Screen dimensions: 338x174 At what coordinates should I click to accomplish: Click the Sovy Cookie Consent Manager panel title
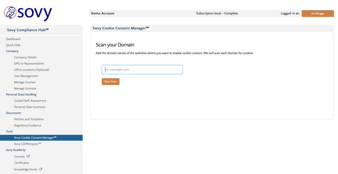tap(121, 28)
